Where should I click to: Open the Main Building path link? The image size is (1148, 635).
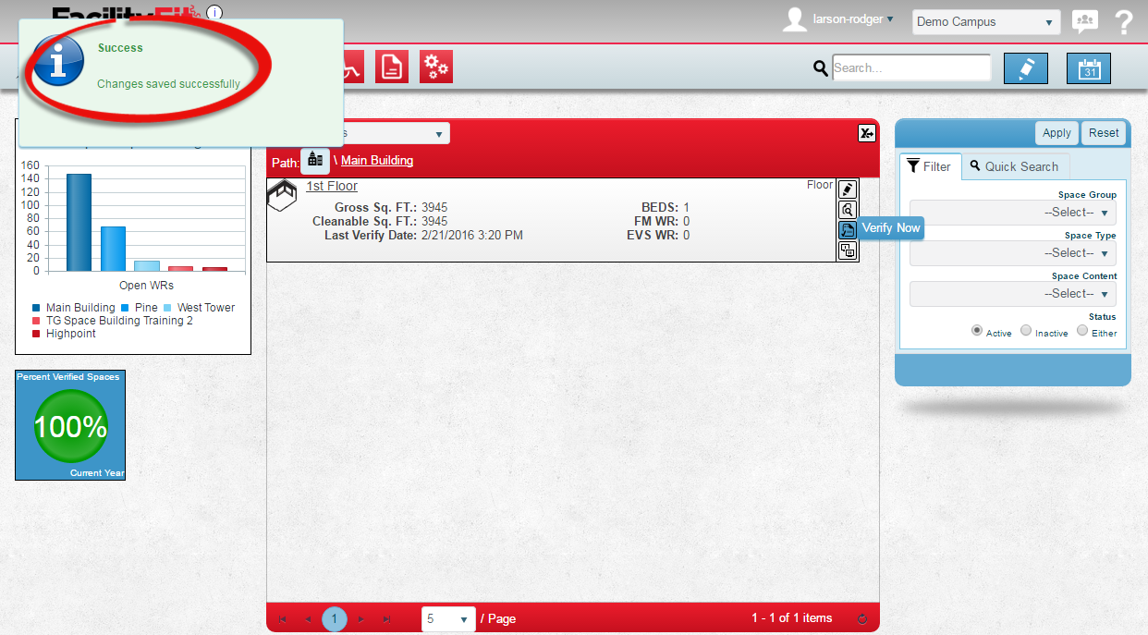click(x=377, y=161)
